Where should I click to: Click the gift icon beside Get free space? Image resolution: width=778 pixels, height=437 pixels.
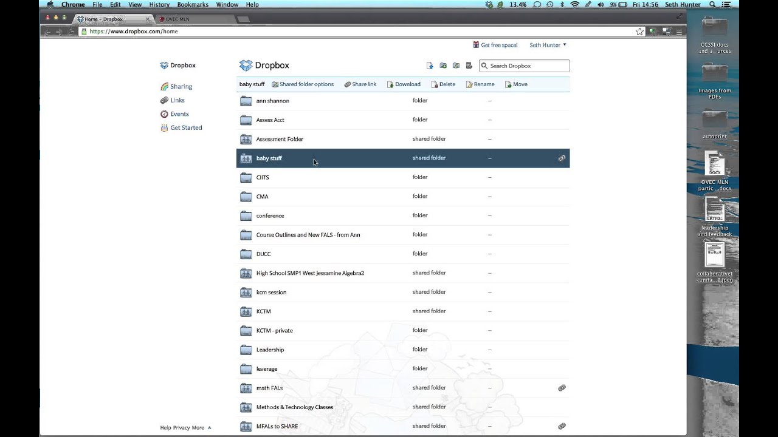tap(476, 45)
